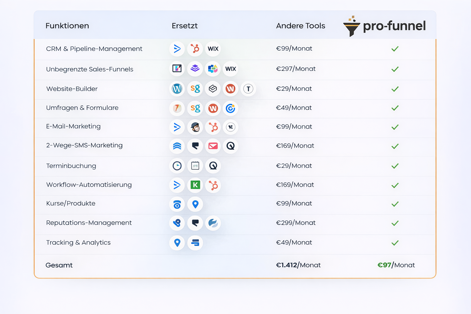Click the Mailchimp monkey icon
This screenshot has height=314, width=471.
pos(195,127)
